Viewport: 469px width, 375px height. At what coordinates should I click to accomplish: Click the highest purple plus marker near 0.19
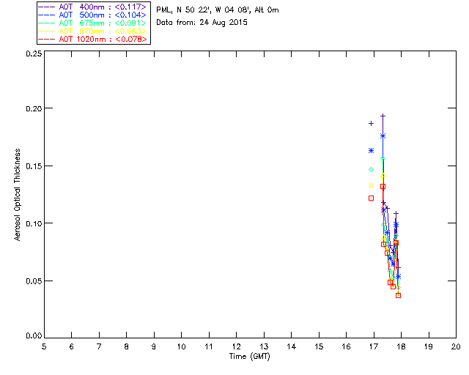click(x=383, y=116)
